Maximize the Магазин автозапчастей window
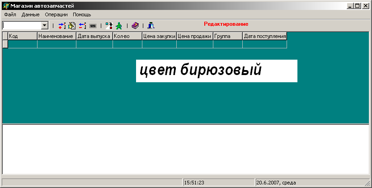 357,6
